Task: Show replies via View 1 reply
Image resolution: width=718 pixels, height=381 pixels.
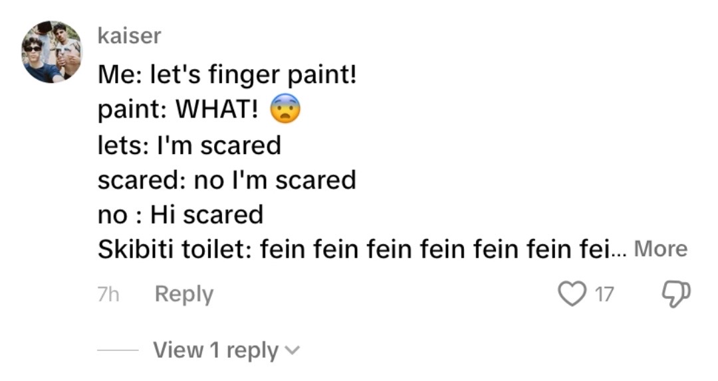Action: pos(215,350)
